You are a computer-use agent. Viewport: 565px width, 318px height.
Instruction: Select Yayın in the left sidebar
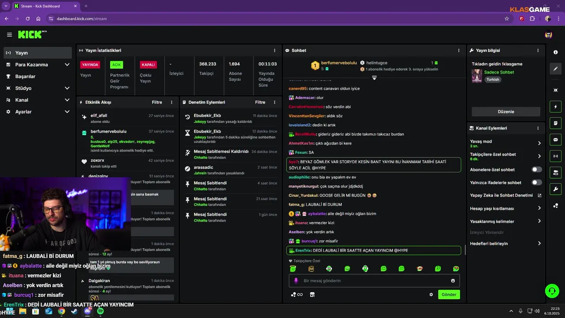[x=38, y=53]
